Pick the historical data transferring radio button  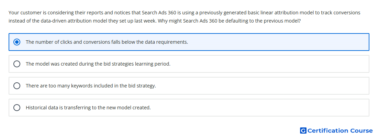17,108
